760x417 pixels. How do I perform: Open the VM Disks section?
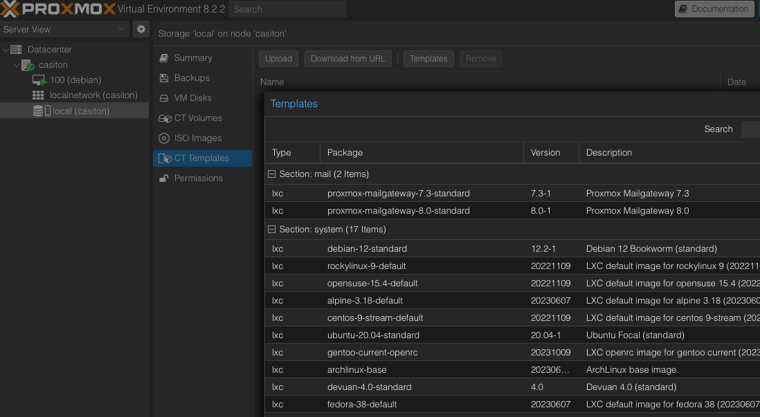click(192, 98)
